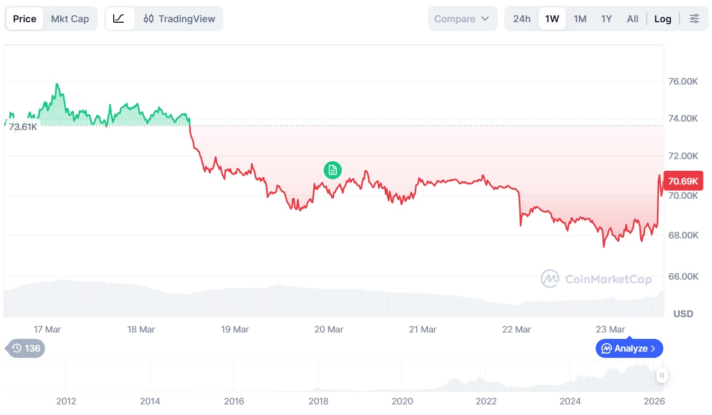Select the 24h time range
The width and height of the screenshot is (712, 415).
click(x=521, y=19)
